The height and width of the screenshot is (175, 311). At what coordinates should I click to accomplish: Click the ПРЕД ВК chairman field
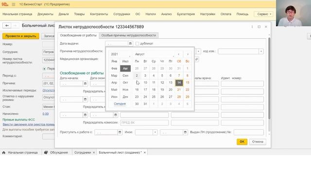tap(144, 122)
